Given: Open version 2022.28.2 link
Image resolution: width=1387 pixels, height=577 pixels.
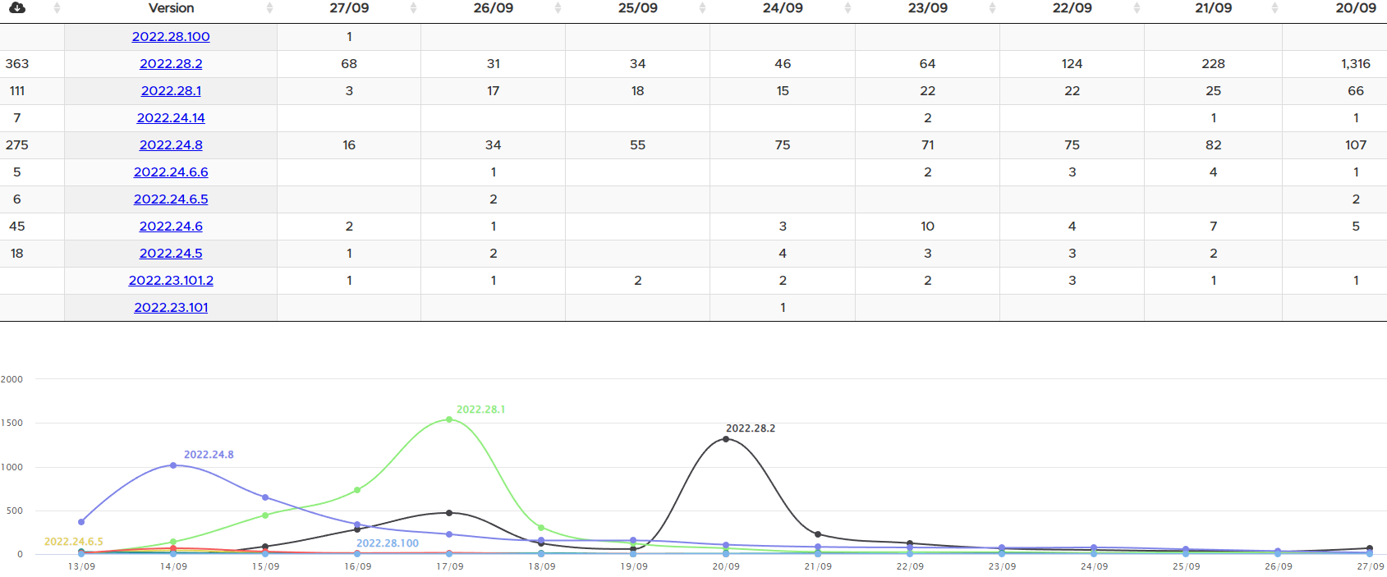Looking at the screenshot, I should click(171, 64).
